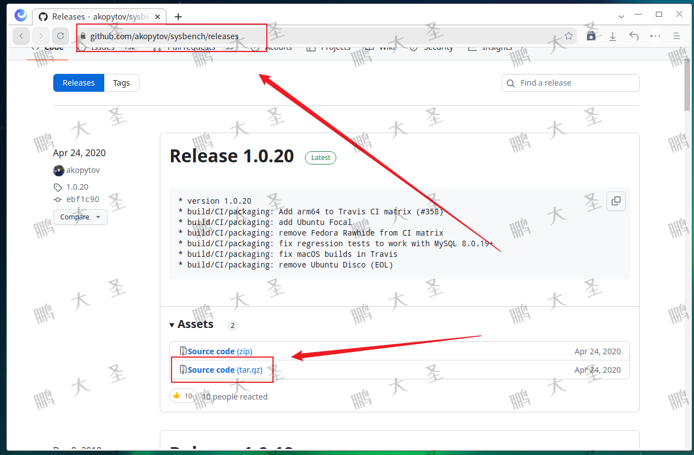Click the padlock site security icon
694x455 pixels.
tap(83, 36)
